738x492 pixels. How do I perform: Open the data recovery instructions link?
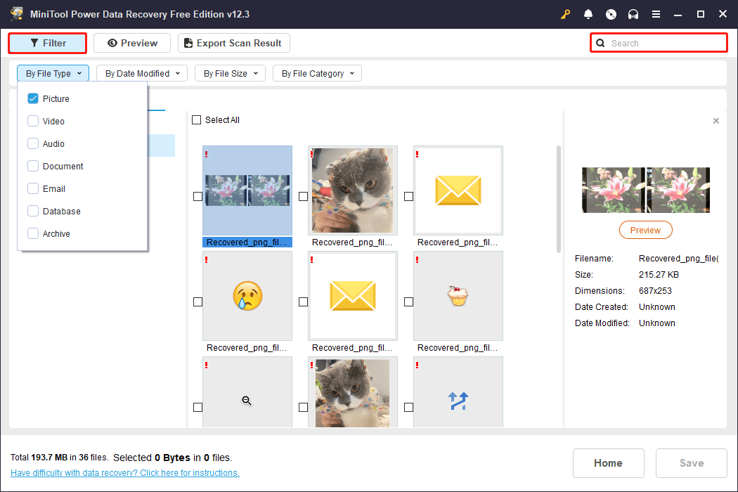click(125, 472)
